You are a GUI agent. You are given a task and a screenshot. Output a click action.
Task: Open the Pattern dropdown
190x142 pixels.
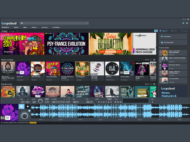click(x=58, y=102)
